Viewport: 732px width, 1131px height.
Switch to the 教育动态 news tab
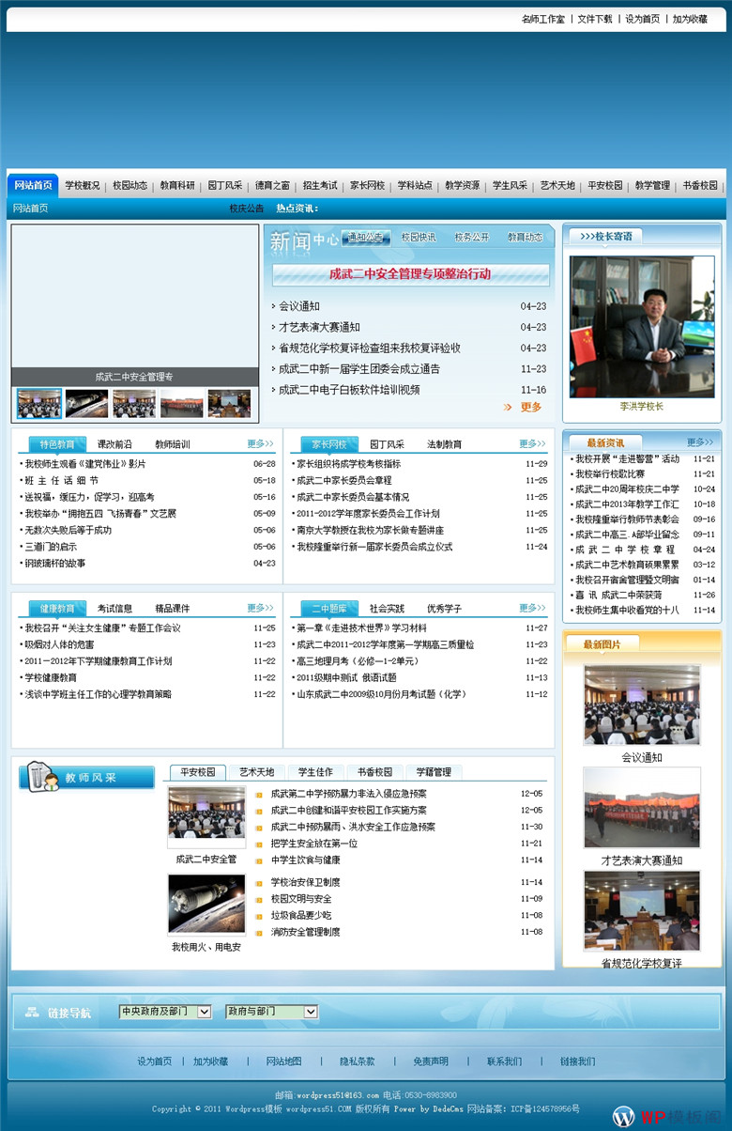click(526, 238)
